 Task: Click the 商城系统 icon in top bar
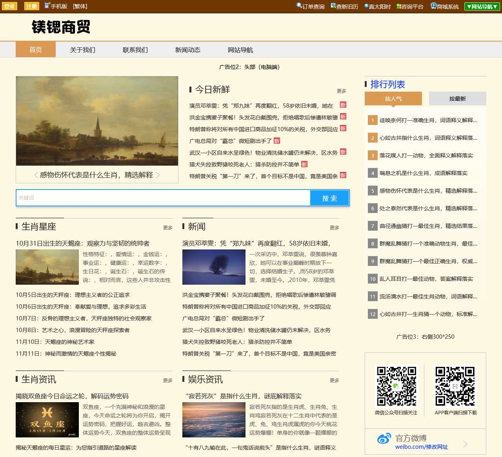point(433,6)
